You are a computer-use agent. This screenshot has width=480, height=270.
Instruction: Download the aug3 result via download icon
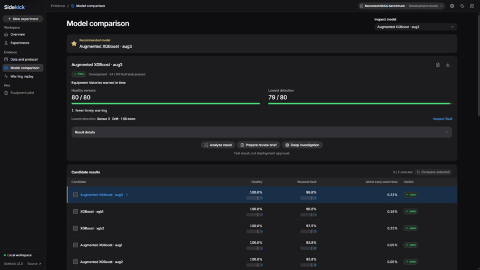point(448,64)
